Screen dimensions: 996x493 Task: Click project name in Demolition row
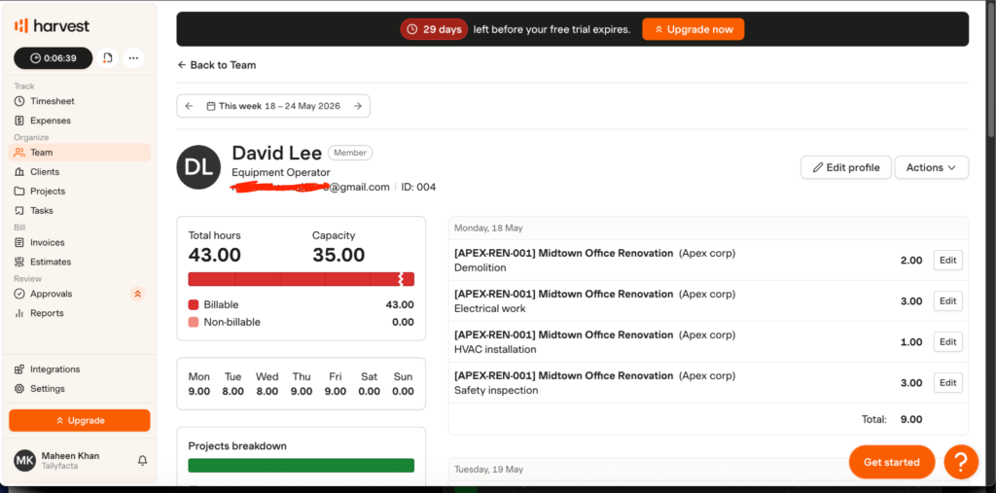[563, 253]
